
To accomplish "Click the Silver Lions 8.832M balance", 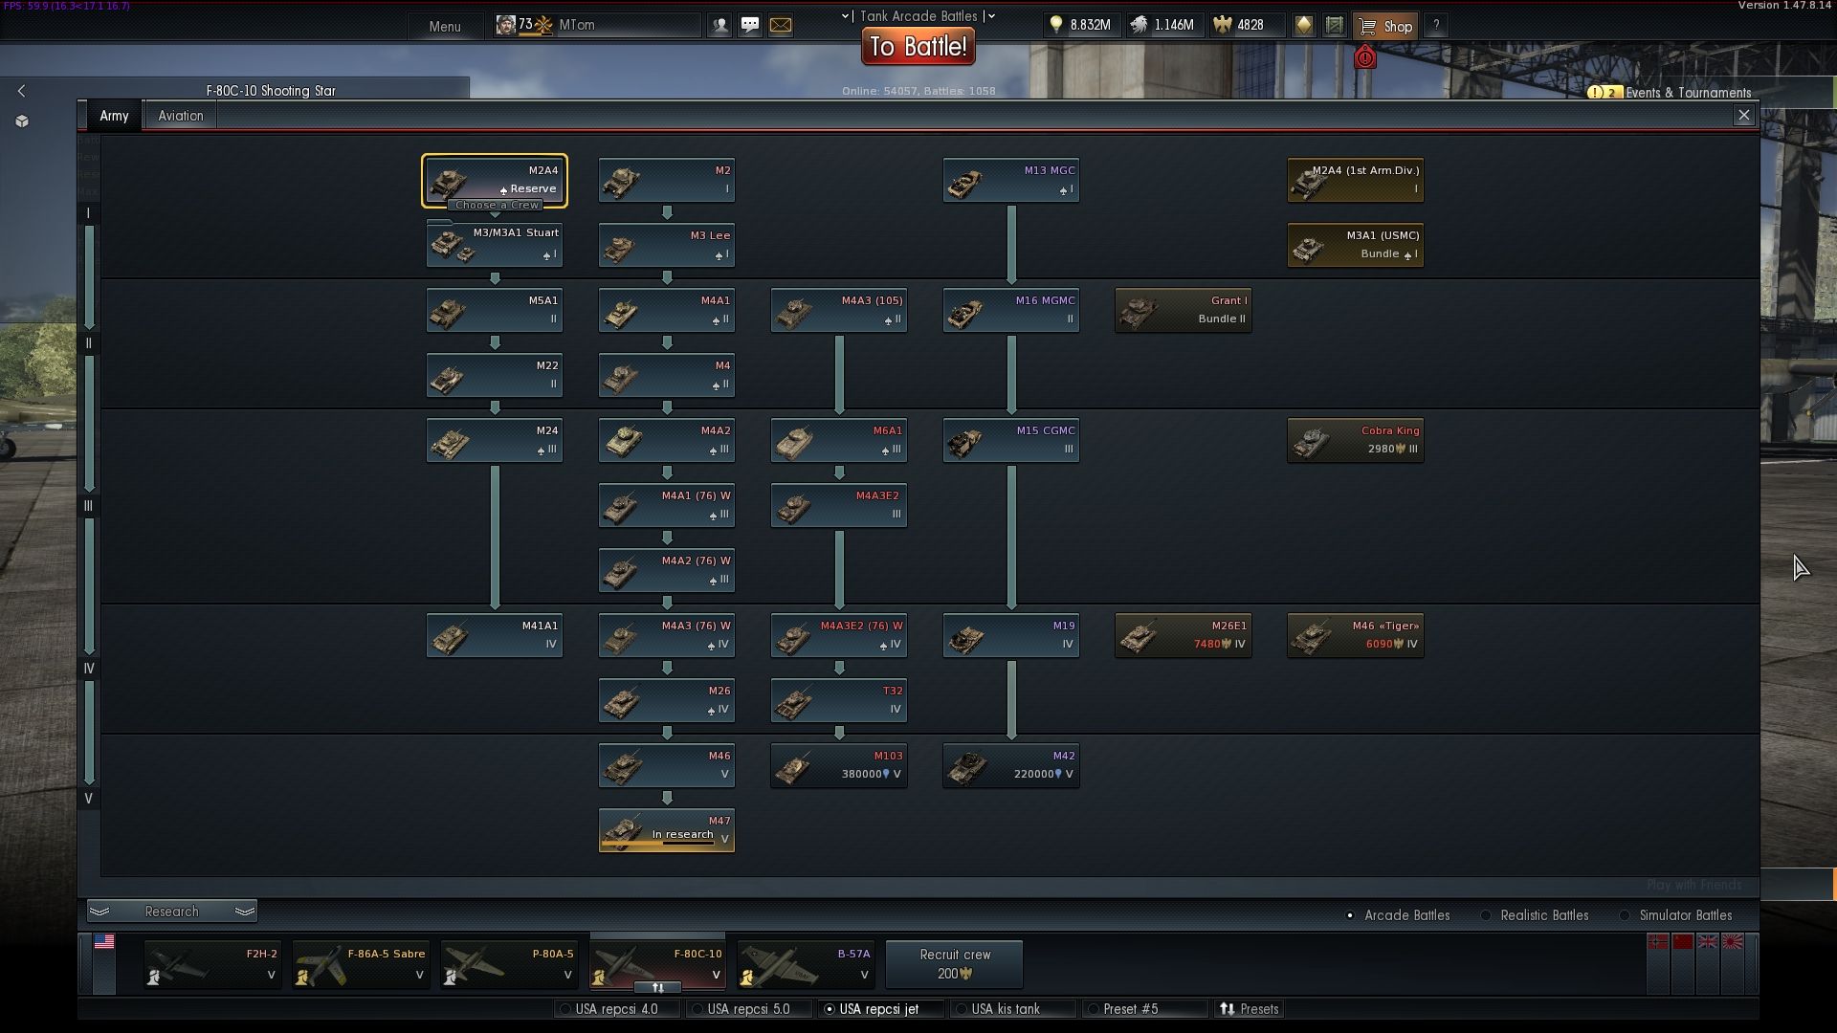I will 1080,26.
